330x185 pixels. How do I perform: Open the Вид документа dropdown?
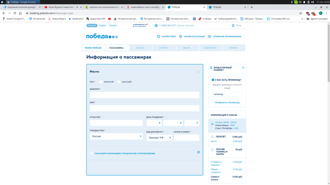[159, 138]
